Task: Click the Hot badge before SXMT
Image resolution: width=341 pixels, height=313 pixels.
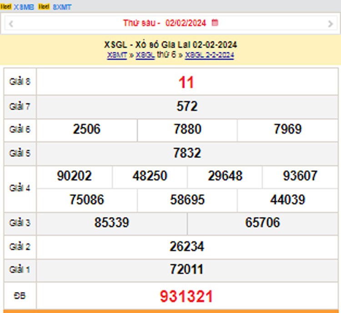Action: coord(44,7)
